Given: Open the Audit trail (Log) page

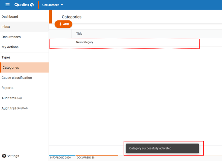Looking at the screenshot, I should [12, 98].
